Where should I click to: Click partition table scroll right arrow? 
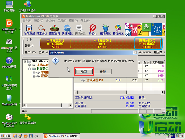pos(163,92)
